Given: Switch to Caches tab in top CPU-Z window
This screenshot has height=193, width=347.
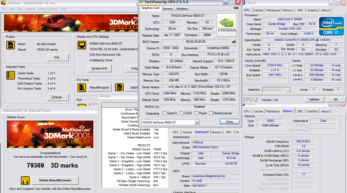Looking at the screenshot, I should 259,10.
